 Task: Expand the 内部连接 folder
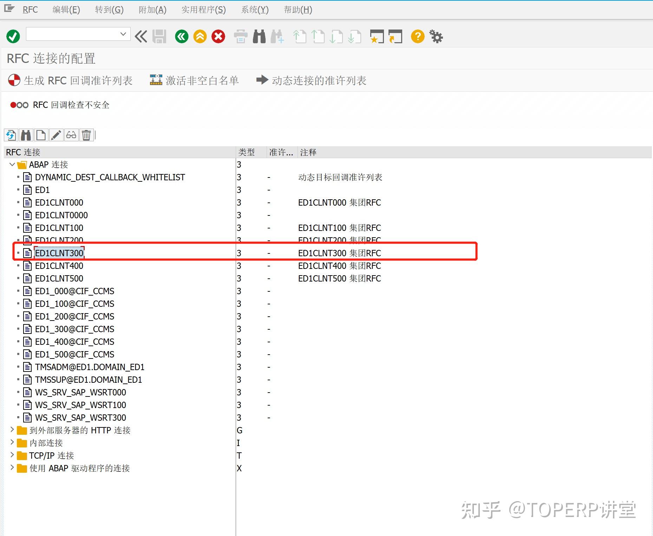point(13,443)
